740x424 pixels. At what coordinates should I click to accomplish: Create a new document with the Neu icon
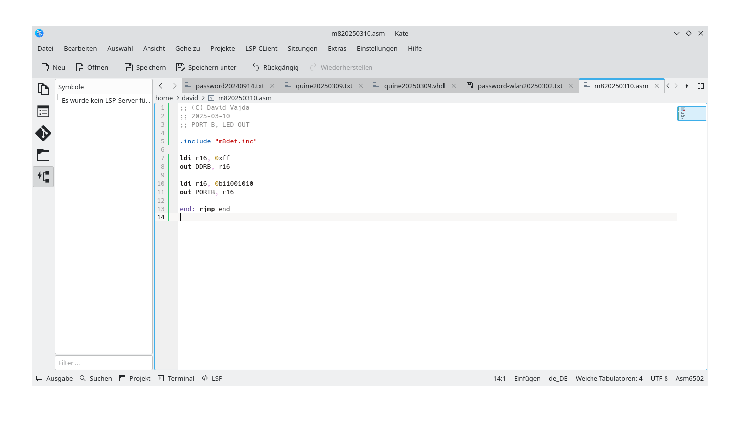tap(52, 67)
